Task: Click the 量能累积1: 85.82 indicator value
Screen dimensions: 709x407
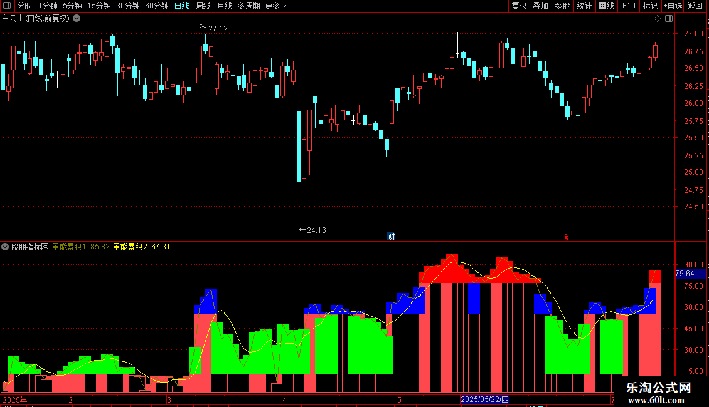Action: click(81, 247)
